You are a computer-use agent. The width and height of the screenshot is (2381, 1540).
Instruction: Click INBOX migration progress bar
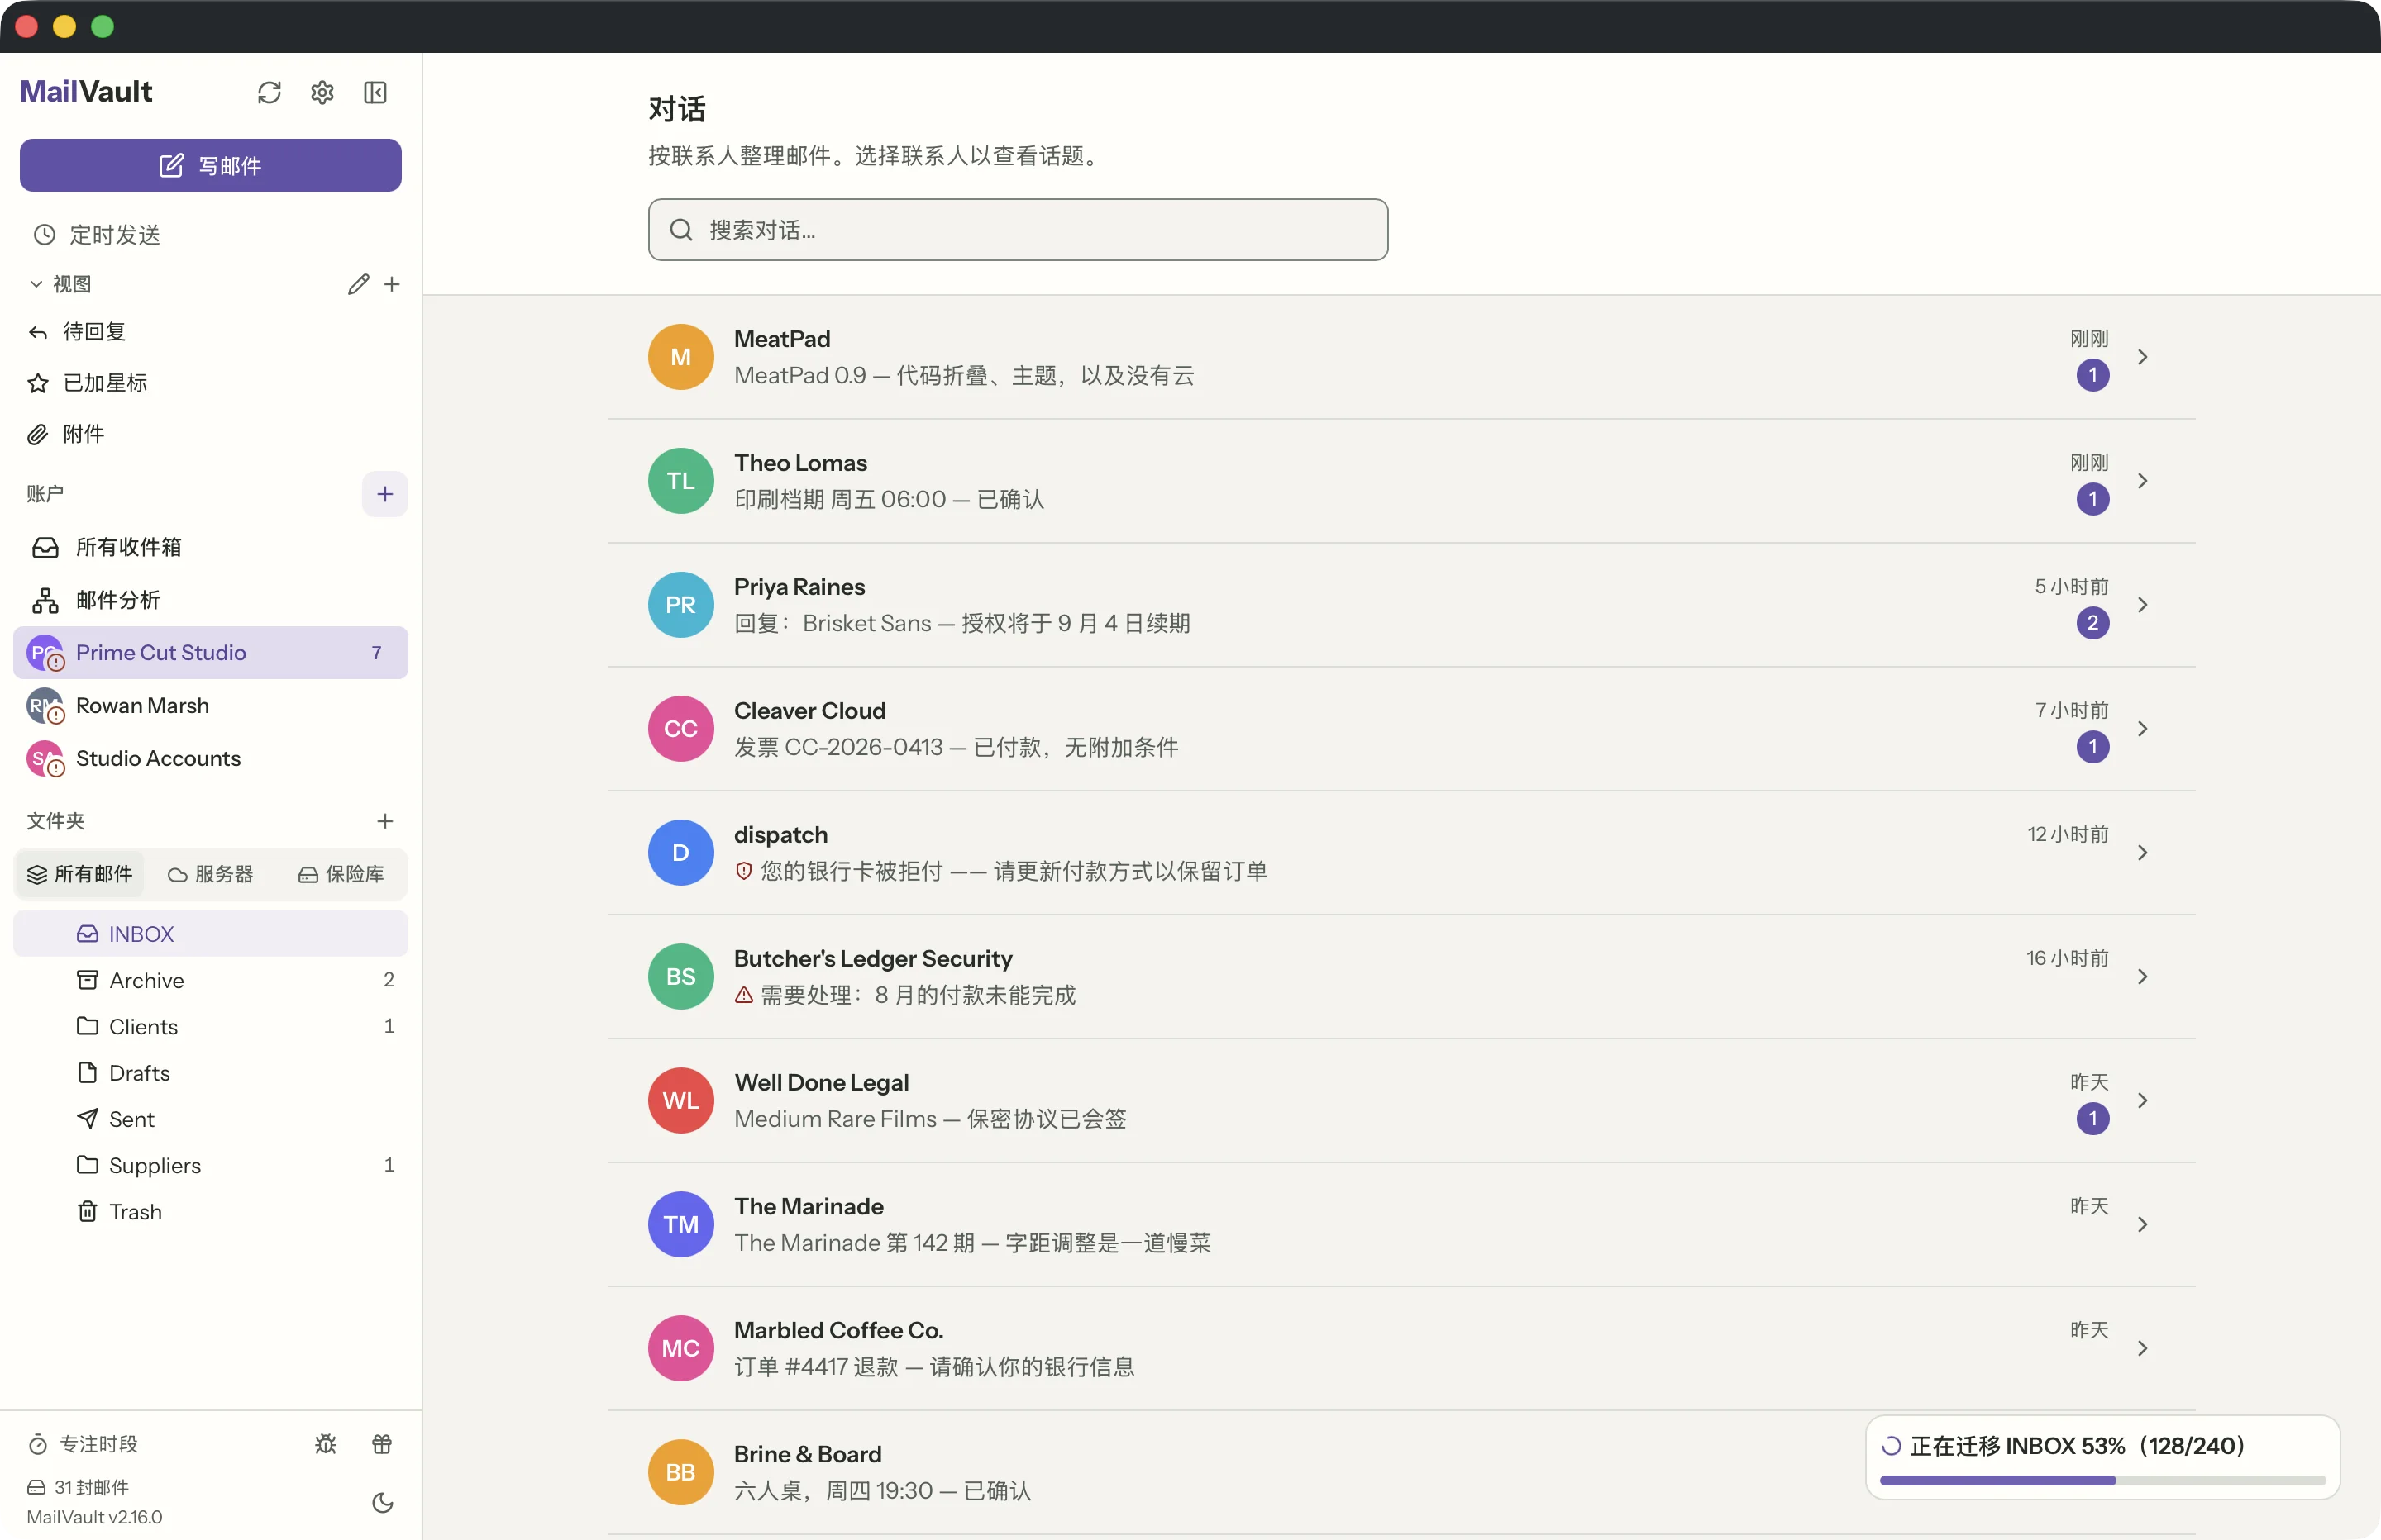click(x=2102, y=1480)
